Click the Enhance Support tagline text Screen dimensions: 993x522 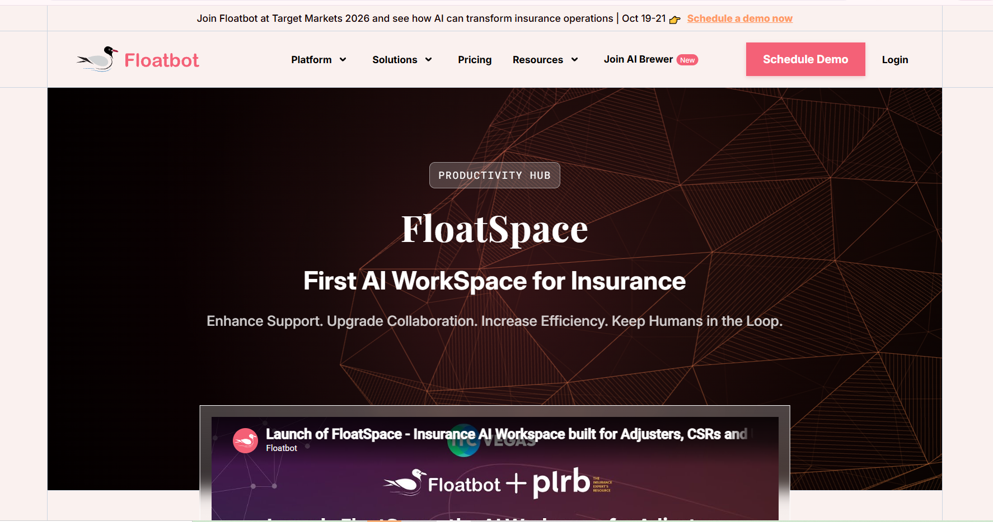[x=495, y=321]
